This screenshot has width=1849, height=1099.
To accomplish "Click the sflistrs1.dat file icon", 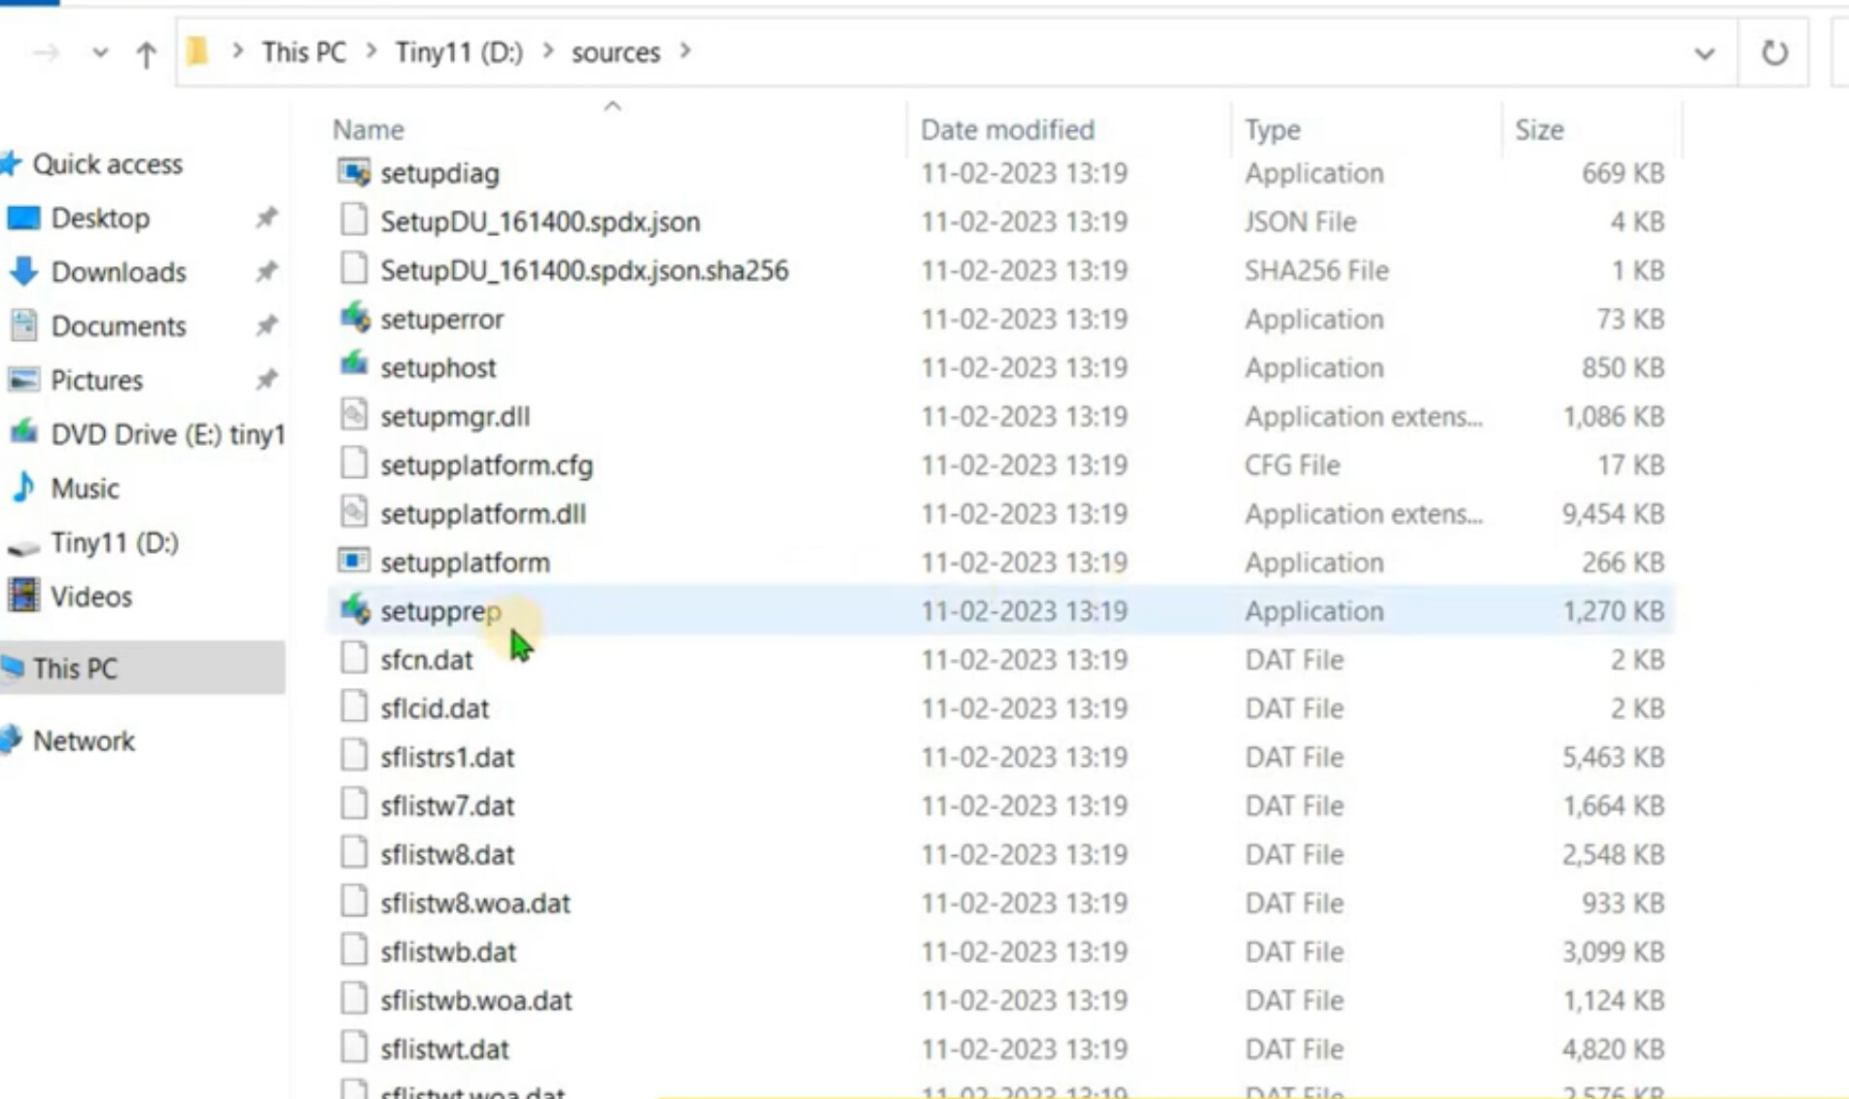I will pos(354,755).
